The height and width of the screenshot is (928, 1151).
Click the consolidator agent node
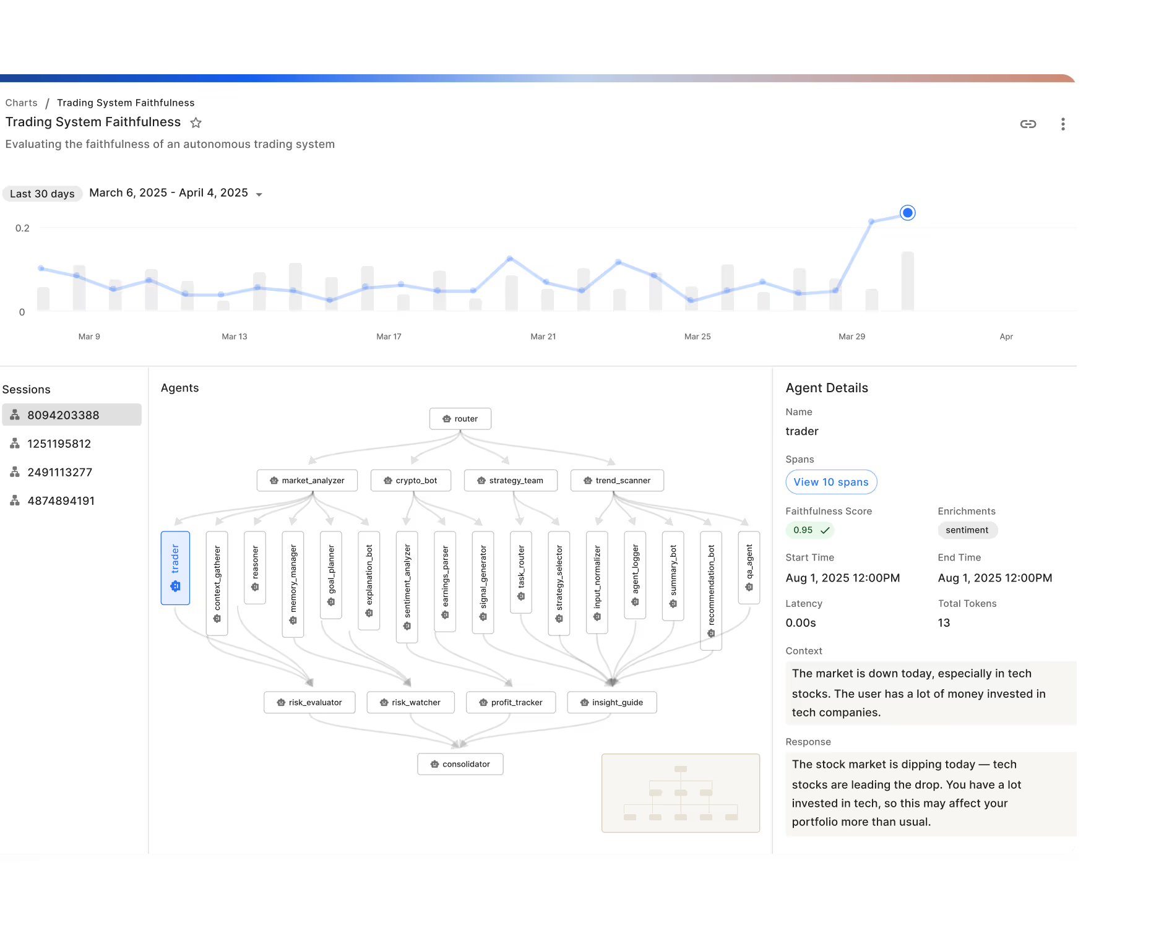460,763
